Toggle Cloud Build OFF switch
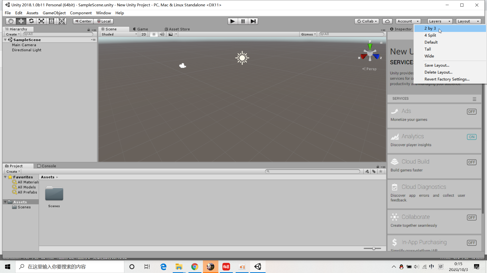The image size is (487, 273). tap(472, 162)
